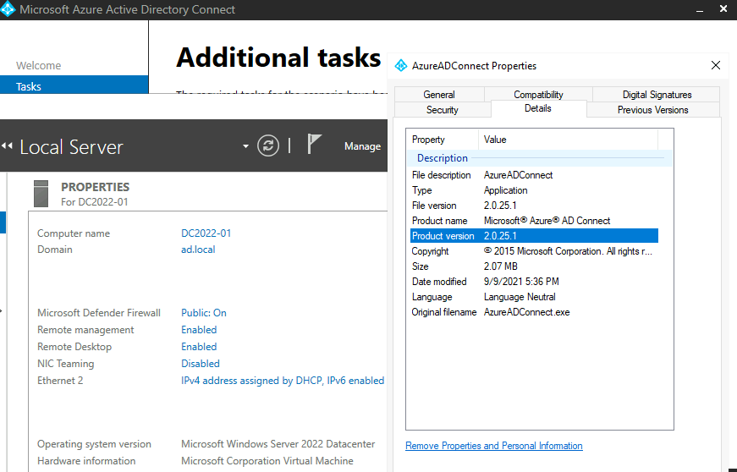Open the notifications flag in Server Manager
The height and width of the screenshot is (472, 737).
(314, 145)
